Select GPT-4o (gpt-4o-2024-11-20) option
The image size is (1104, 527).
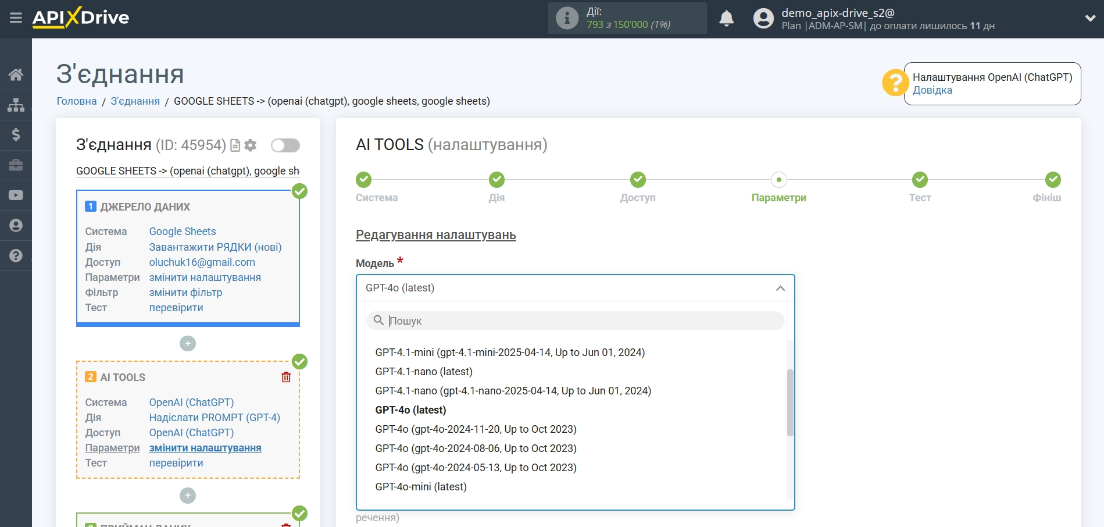476,429
